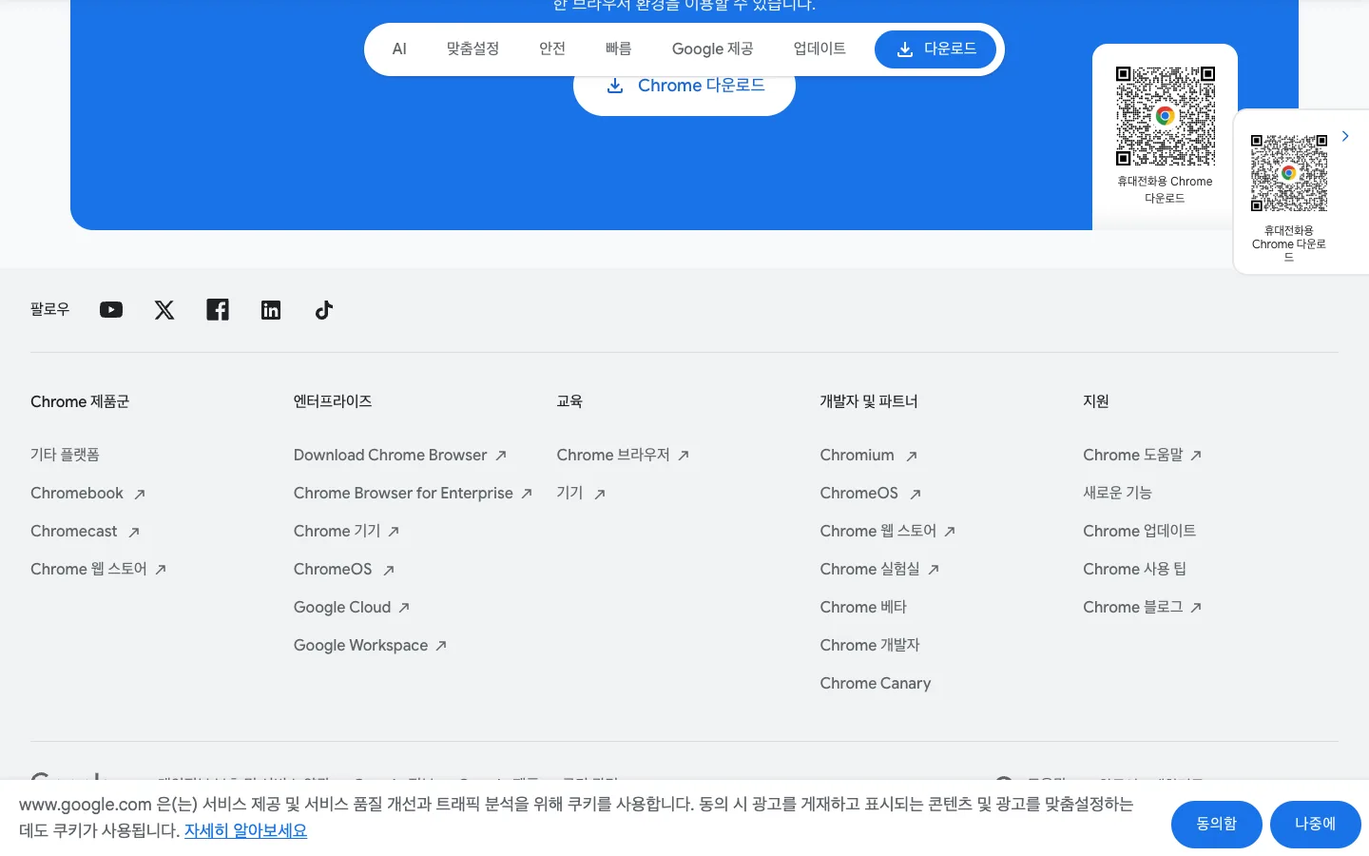Screen dimensions: 1369x856
Task: Click external arrow beside Chrome 기기
Action: coord(394,532)
